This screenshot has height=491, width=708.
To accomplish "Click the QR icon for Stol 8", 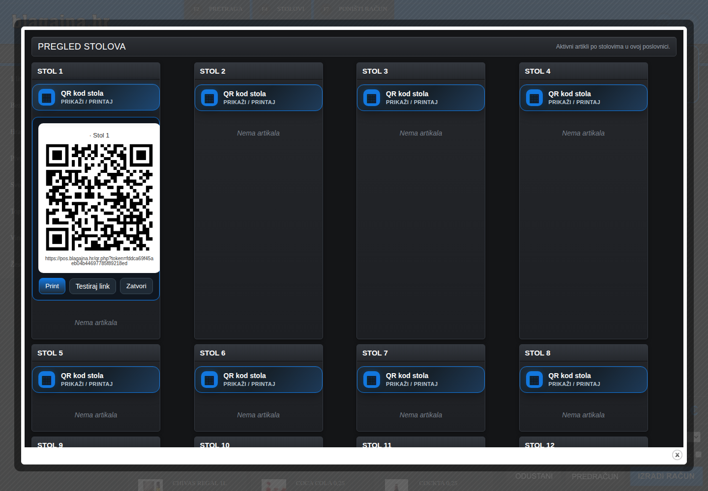I will [x=534, y=380].
